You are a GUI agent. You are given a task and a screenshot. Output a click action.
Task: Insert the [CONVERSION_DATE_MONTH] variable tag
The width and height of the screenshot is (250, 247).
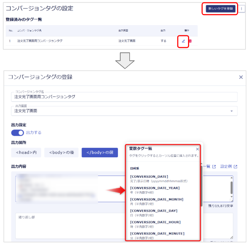[x=157, y=199]
